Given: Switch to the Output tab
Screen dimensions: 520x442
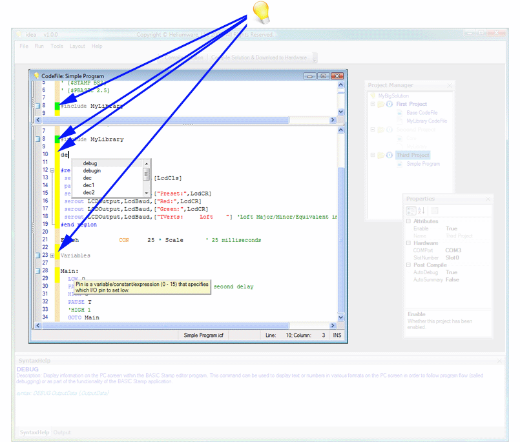Looking at the screenshot, I should (x=62, y=432).
